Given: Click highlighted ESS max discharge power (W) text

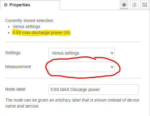Looking at the screenshot, I should (42, 33).
